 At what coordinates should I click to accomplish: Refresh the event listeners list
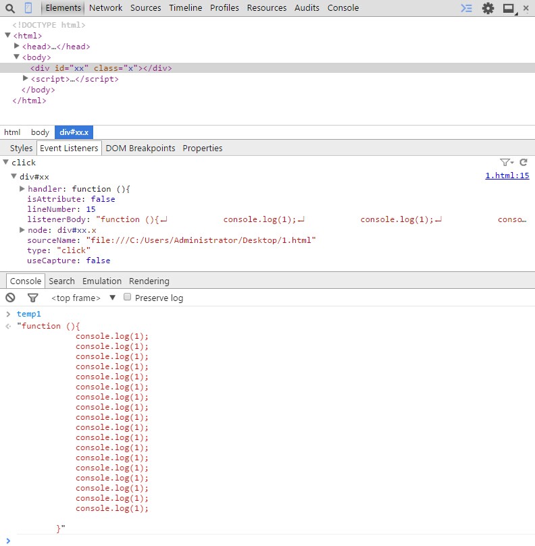[x=523, y=162]
